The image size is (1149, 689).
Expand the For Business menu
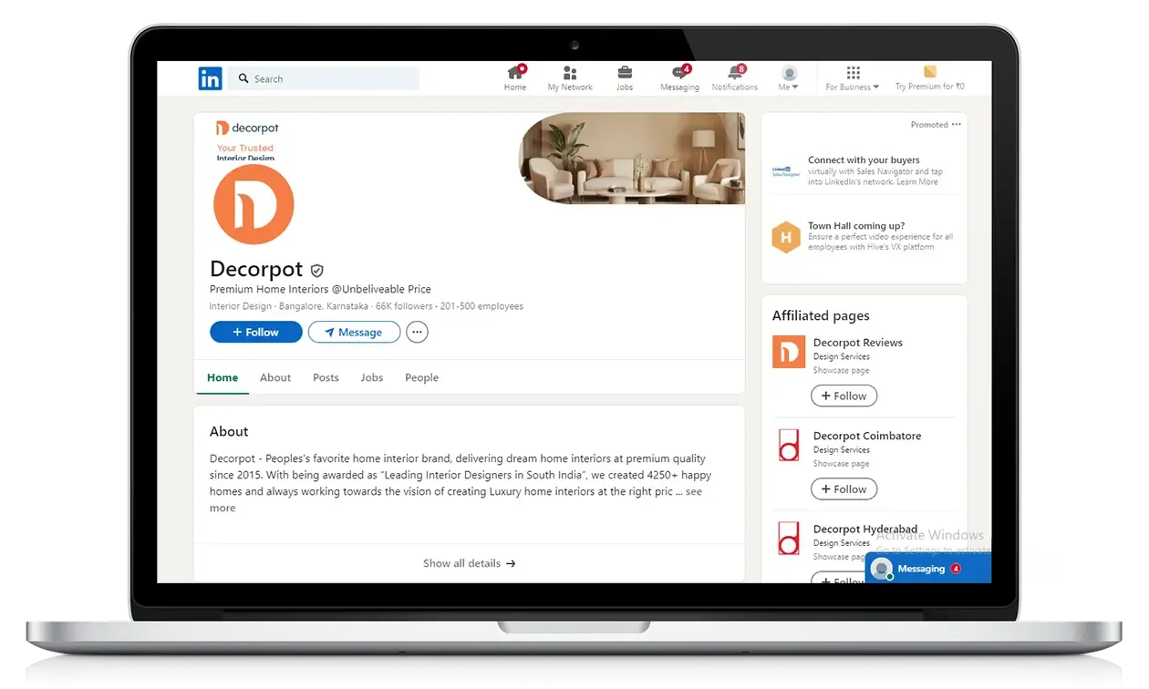853,78
